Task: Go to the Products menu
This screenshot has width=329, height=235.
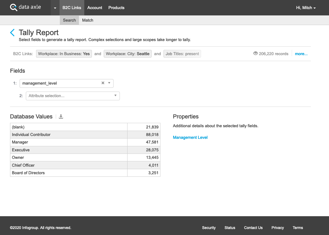Action: tap(116, 8)
